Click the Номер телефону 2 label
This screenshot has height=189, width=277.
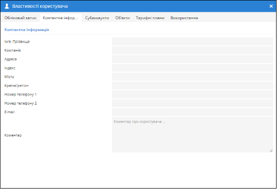click(21, 103)
